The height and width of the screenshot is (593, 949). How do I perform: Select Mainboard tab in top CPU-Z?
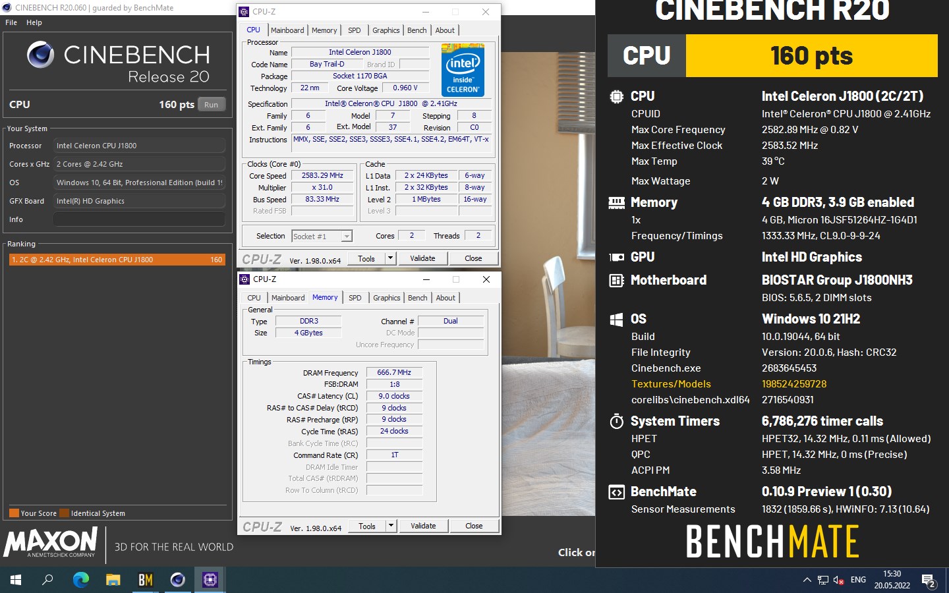pyautogui.click(x=287, y=30)
